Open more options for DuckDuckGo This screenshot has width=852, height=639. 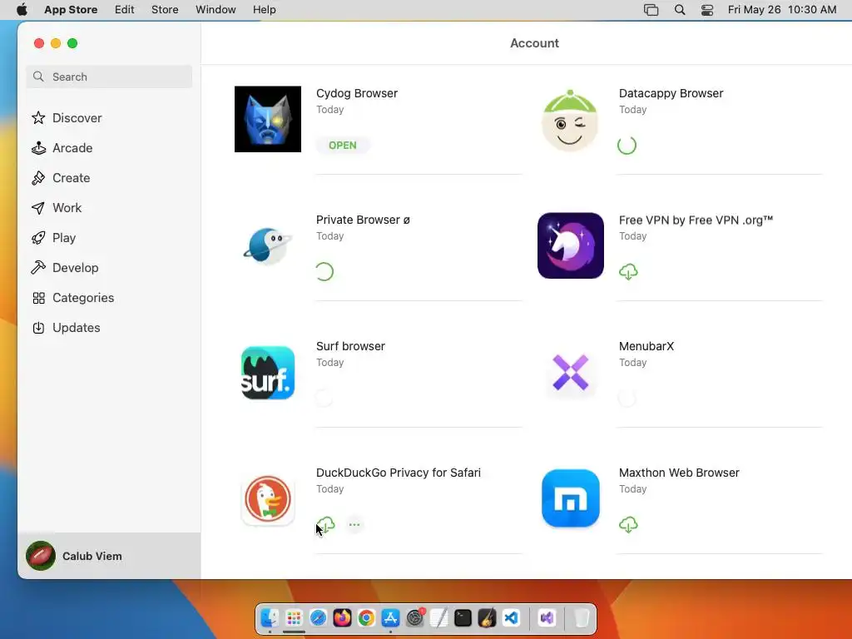coord(354,525)
